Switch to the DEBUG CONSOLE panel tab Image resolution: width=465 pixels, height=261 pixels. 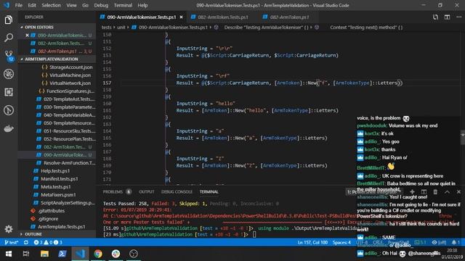(177, 191)
